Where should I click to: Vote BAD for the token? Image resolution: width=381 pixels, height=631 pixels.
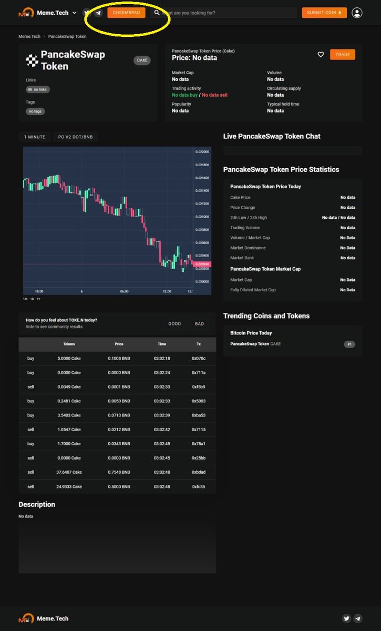(x=199, y=324)
